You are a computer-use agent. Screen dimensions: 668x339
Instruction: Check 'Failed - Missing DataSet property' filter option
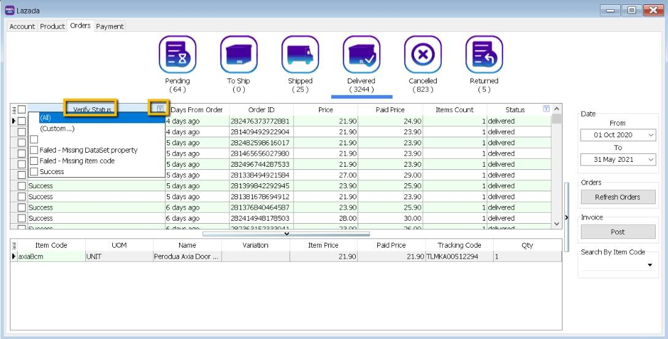[x=34, y=150]
